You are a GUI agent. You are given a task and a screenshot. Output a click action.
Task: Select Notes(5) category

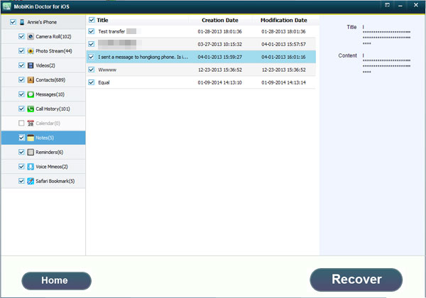pyautogui.click(x=45, y=138)
